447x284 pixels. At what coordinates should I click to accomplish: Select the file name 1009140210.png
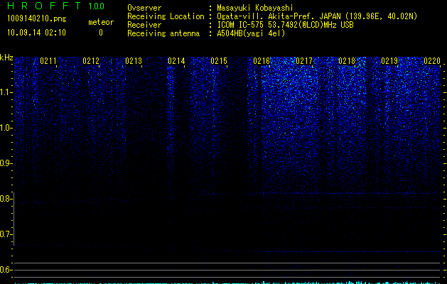[x=37, y=19]
